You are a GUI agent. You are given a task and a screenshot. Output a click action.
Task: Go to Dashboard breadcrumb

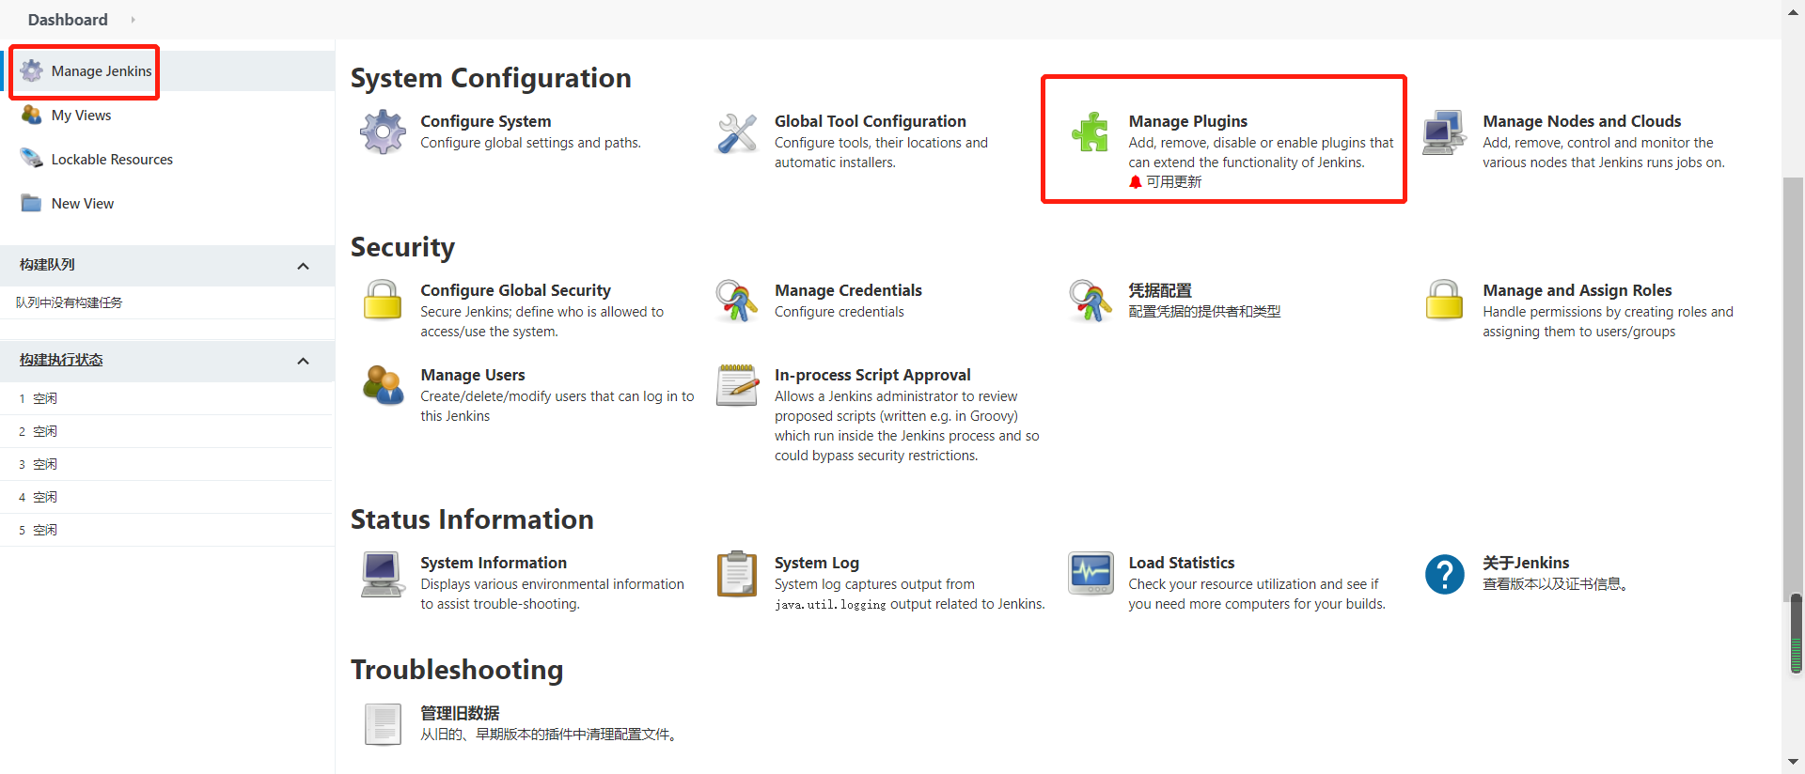coord(68,20)
